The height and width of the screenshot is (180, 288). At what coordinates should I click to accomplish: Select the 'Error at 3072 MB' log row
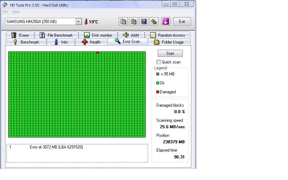coord(77,147)
